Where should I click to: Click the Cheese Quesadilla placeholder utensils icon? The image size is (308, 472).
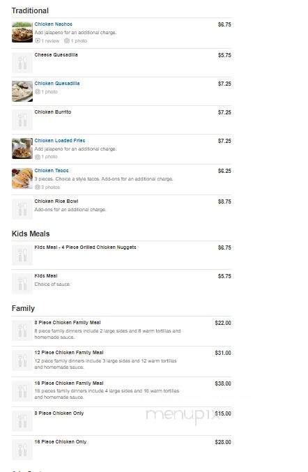[x=22, y=63]
